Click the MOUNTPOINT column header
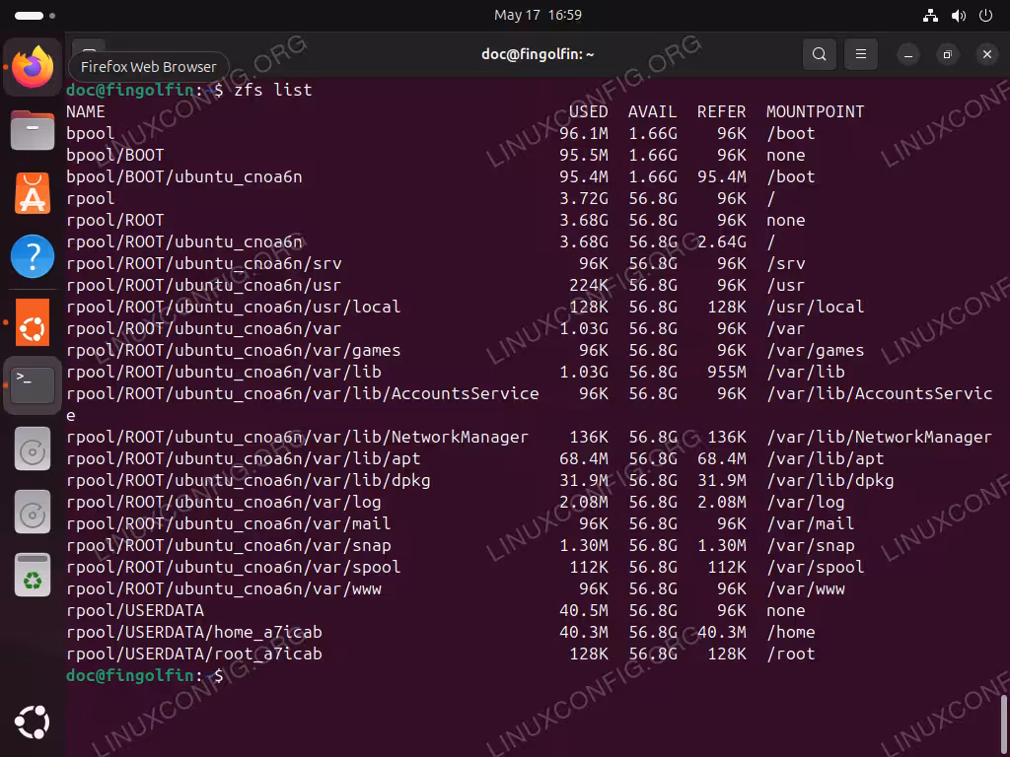 pyautogui.click(x=815, y=111)
